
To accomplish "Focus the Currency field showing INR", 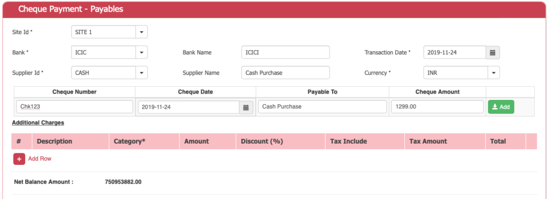I will click(455, 73).
